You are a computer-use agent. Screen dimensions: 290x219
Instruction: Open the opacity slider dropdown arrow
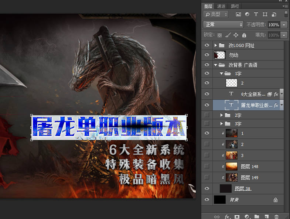coord(284,25)
